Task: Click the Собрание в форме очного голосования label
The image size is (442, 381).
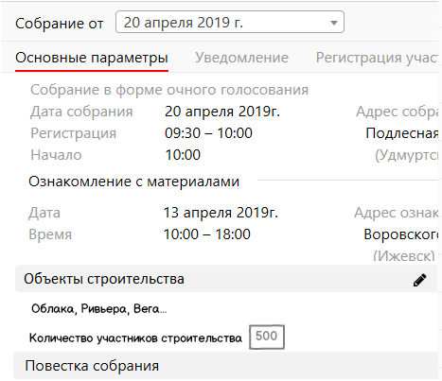Action: pyautogui.click(x=169, y=90)
